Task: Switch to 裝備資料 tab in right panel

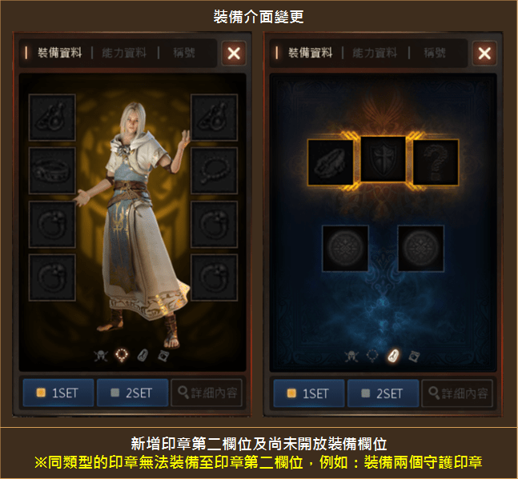Action: pyautogui.click(x=310, y=53)
